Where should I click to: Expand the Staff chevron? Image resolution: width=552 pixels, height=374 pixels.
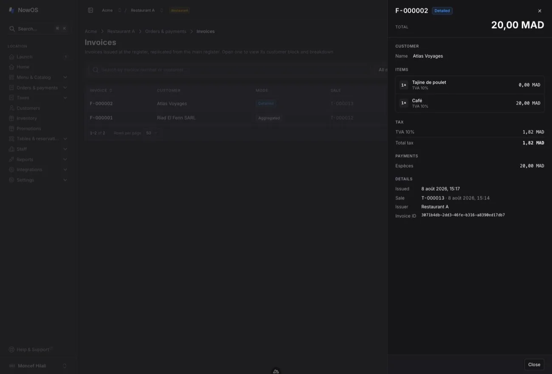pos(65,149)
